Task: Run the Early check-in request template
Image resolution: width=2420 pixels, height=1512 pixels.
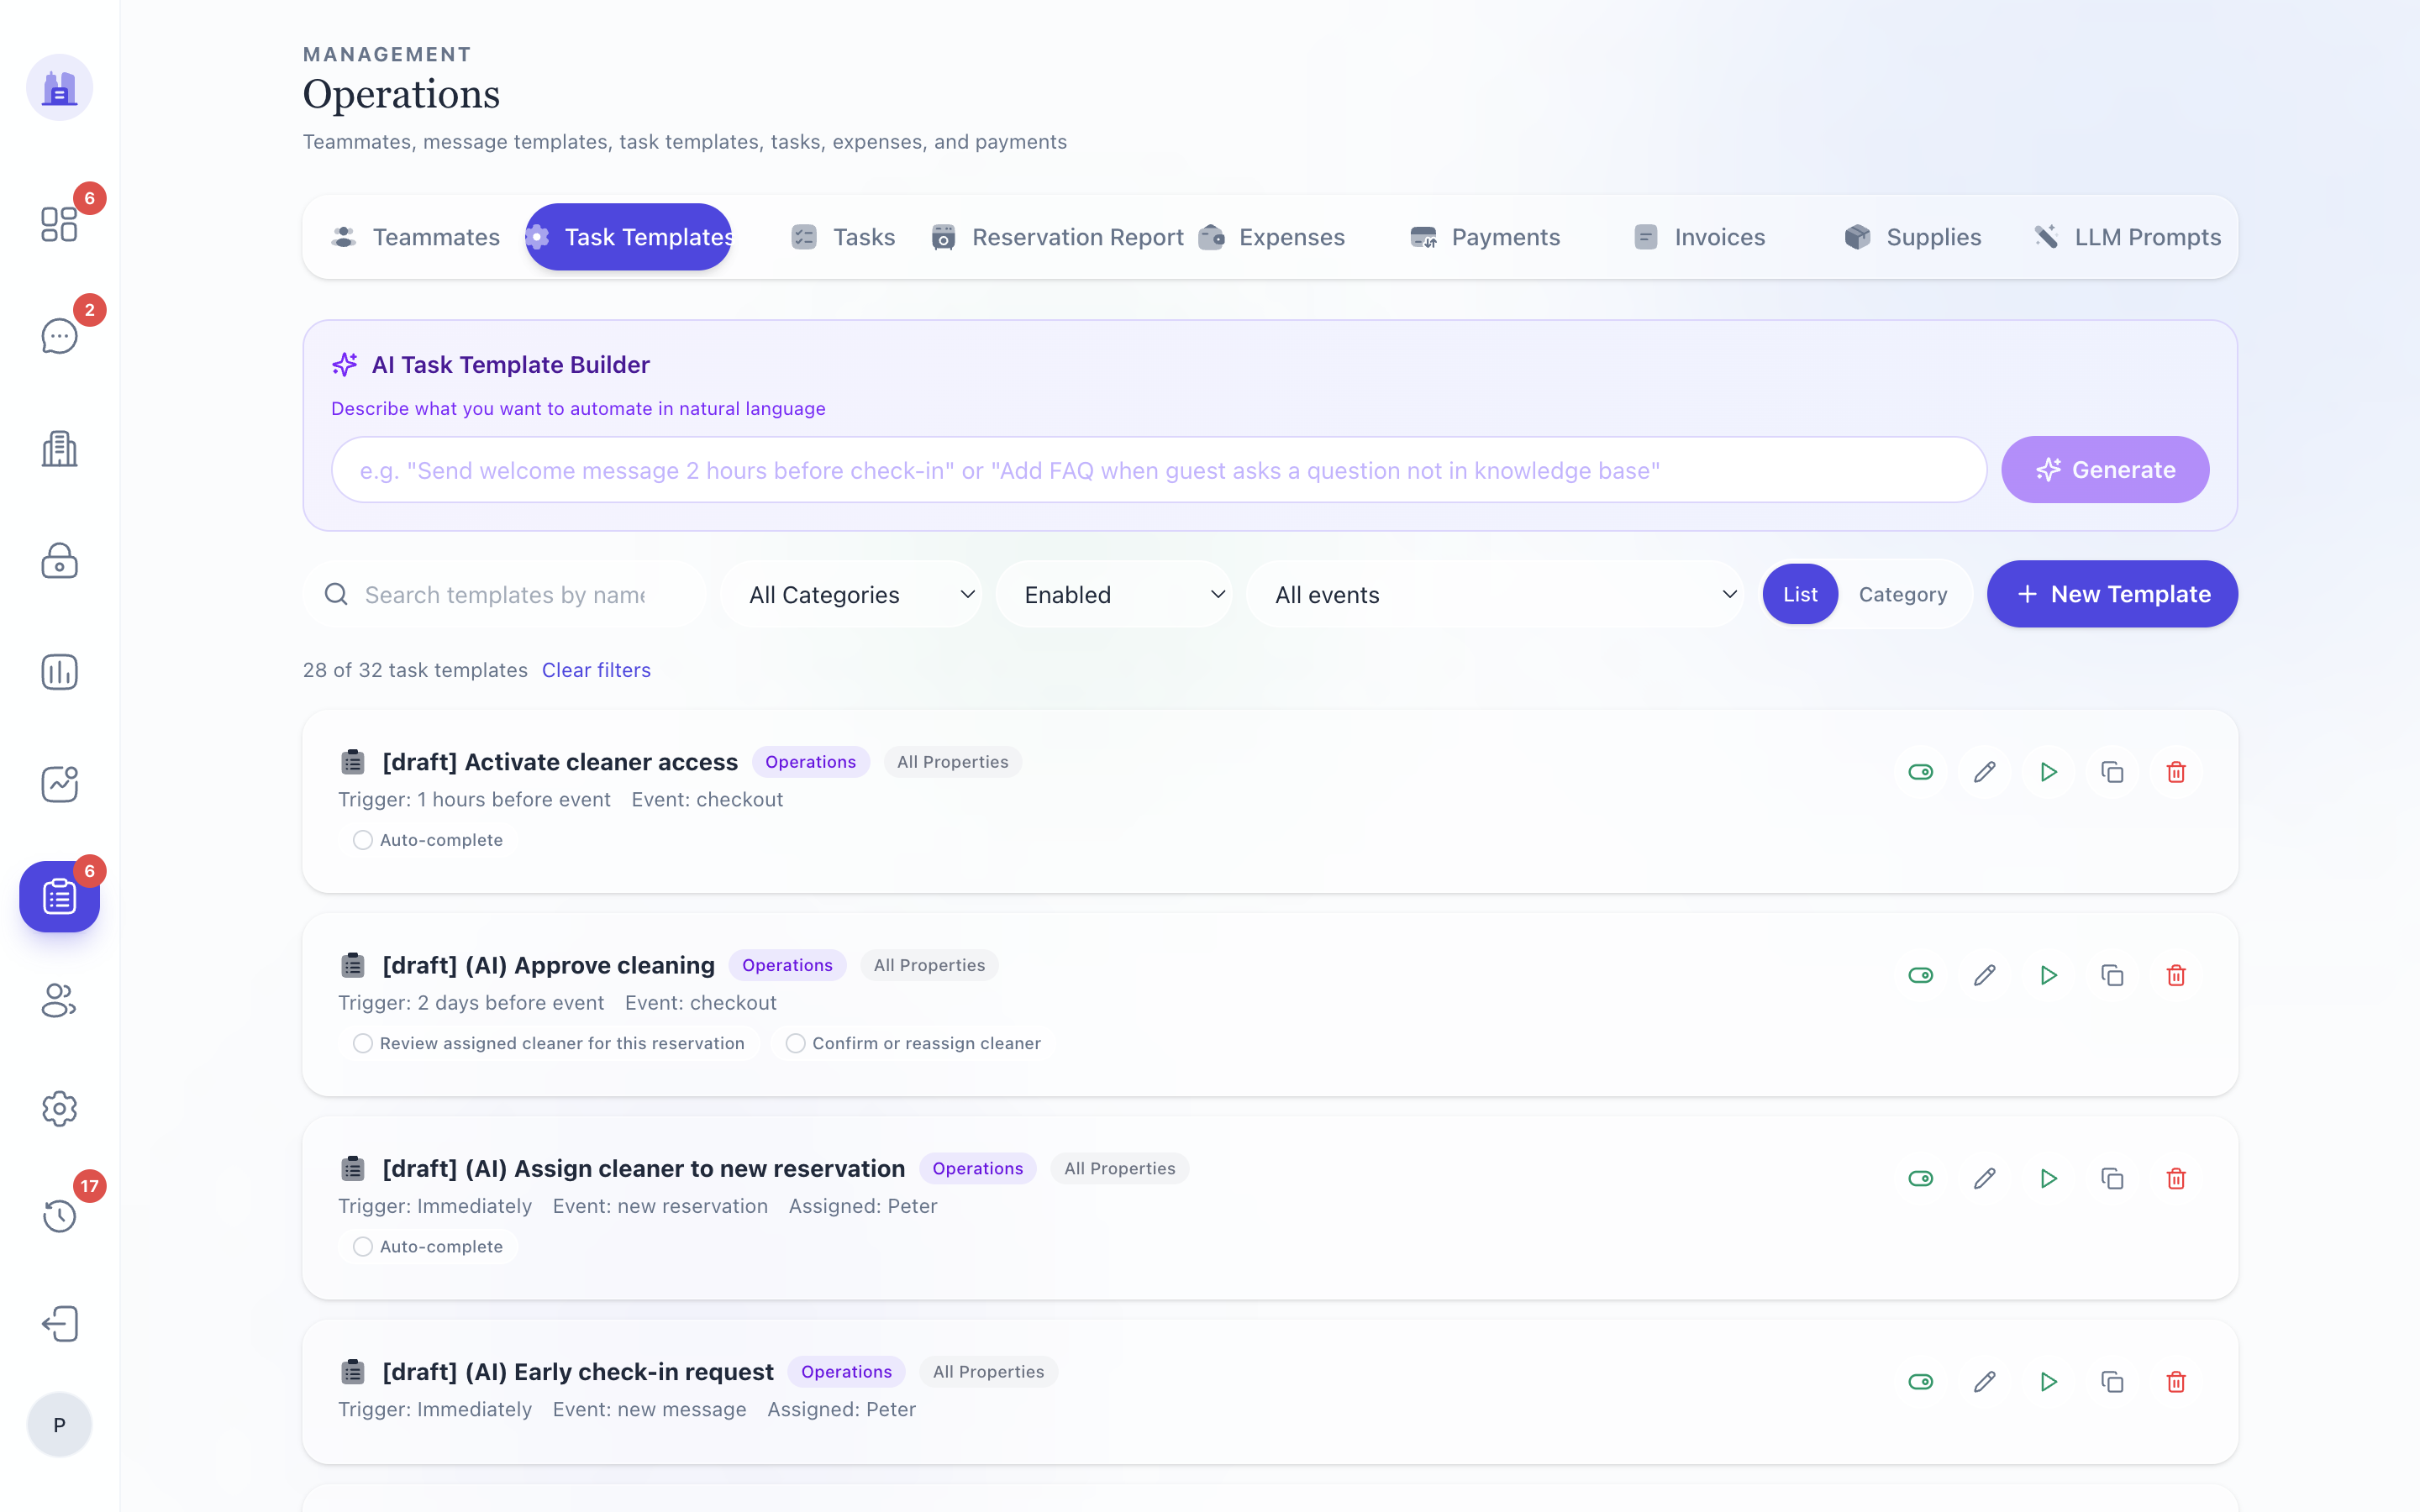Action: [2048, 1382]
